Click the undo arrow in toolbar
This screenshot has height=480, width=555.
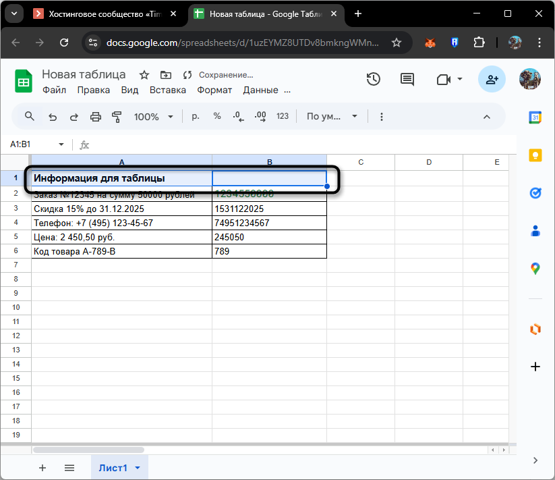(53, 117)
